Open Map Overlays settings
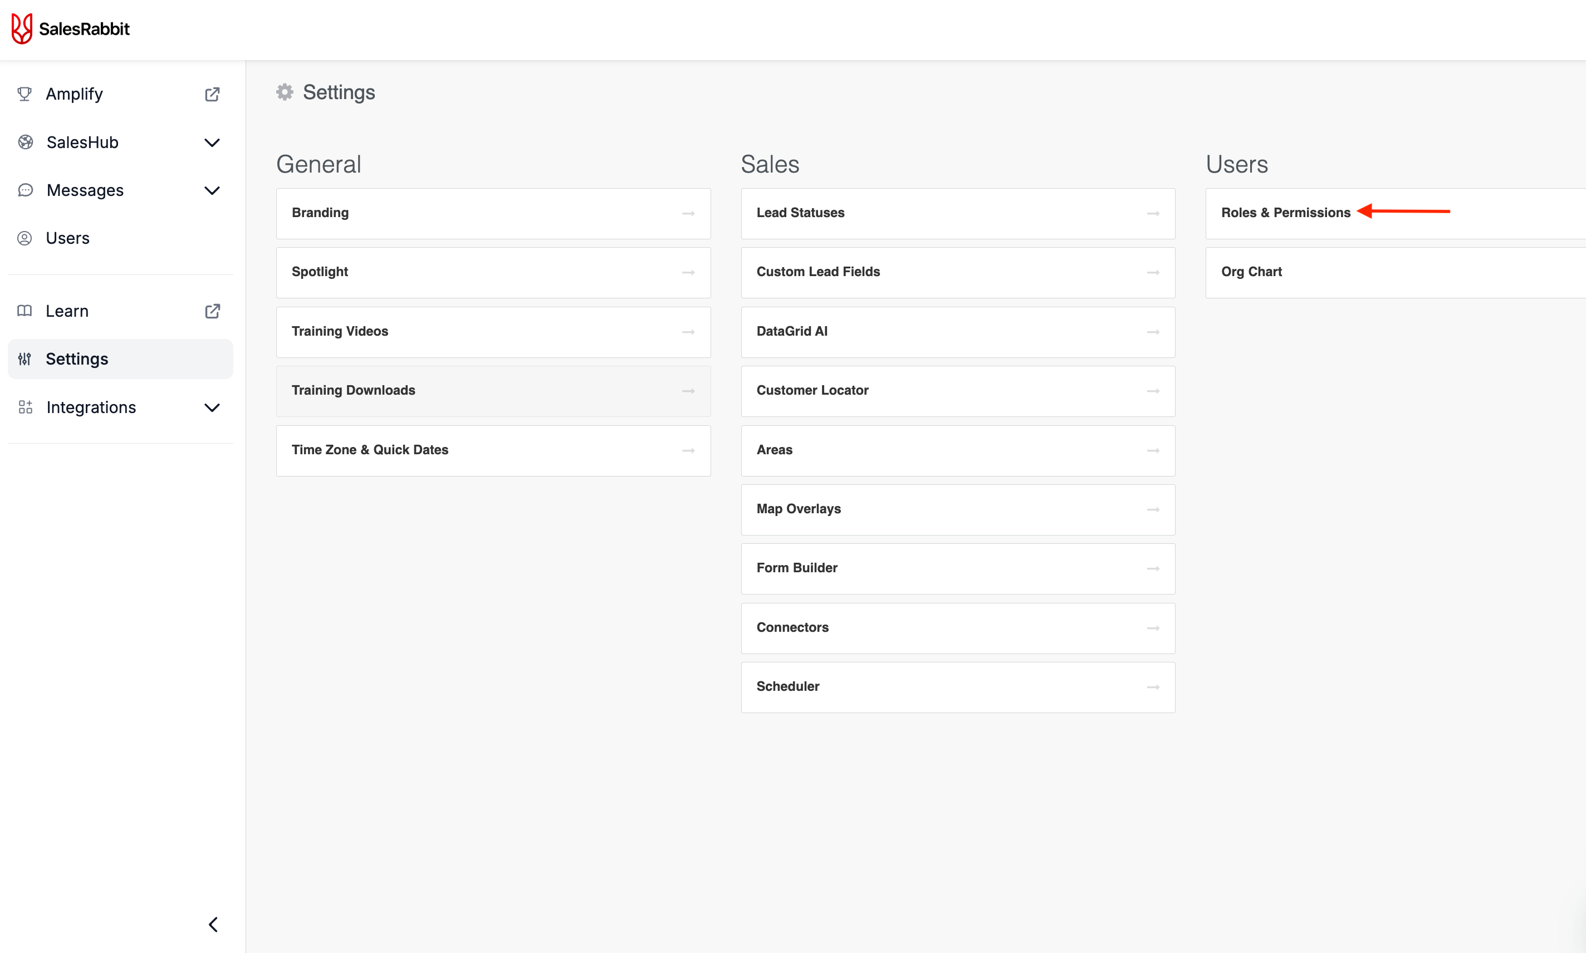The width and height of the screenshot is (1586, 953). (958, 510)
